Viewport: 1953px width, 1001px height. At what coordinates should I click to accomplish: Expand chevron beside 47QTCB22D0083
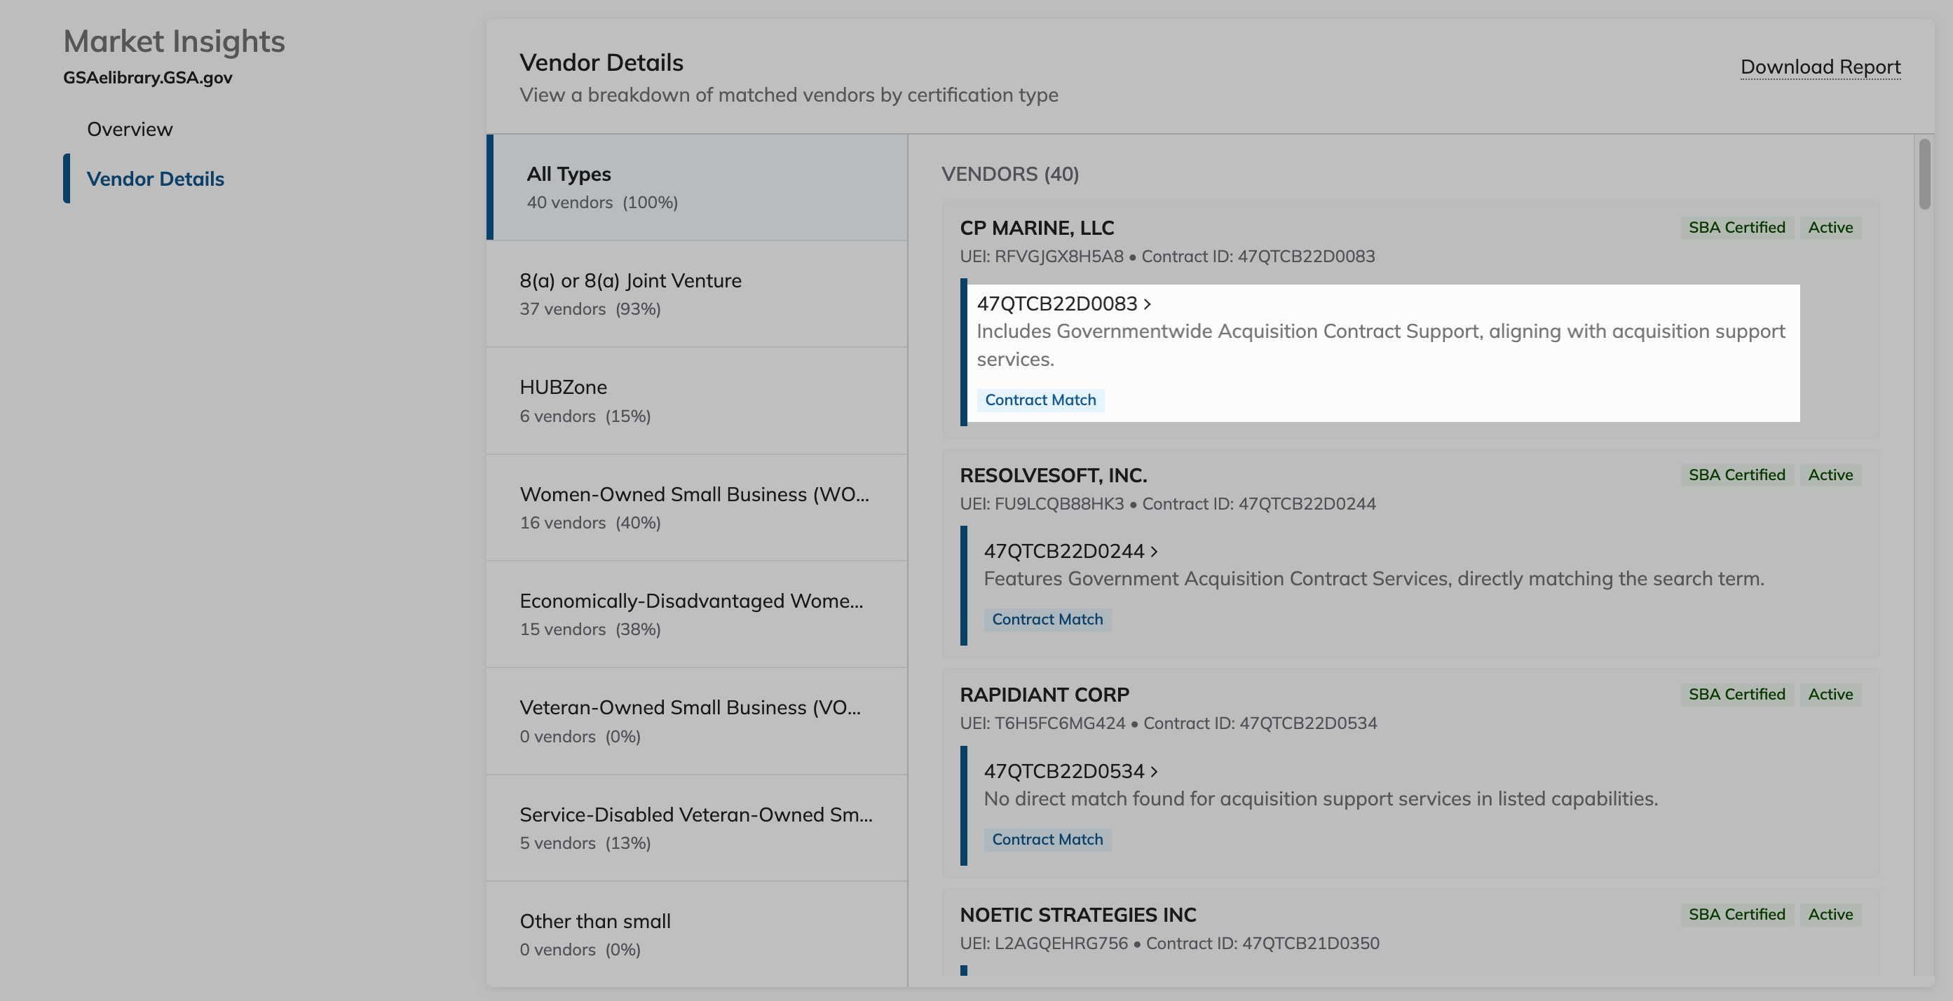1148,304
